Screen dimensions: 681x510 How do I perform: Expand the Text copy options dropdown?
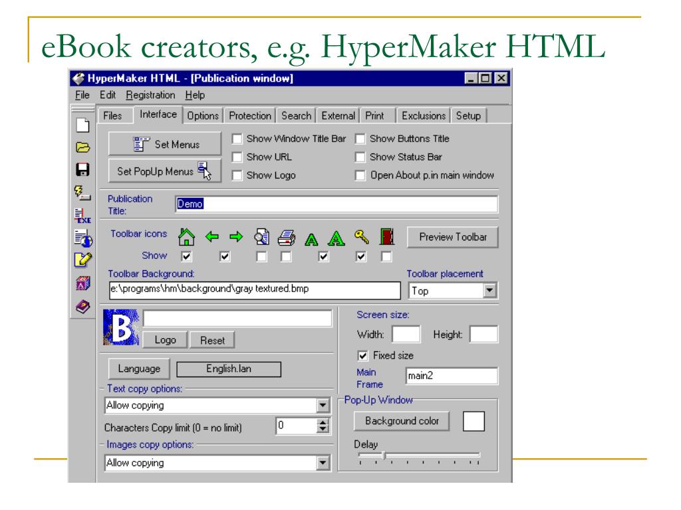point(323,406)
